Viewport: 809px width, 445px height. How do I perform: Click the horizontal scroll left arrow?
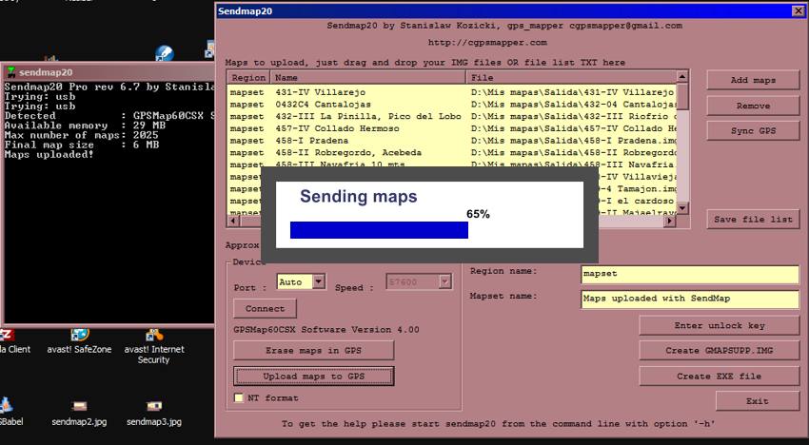233,221
